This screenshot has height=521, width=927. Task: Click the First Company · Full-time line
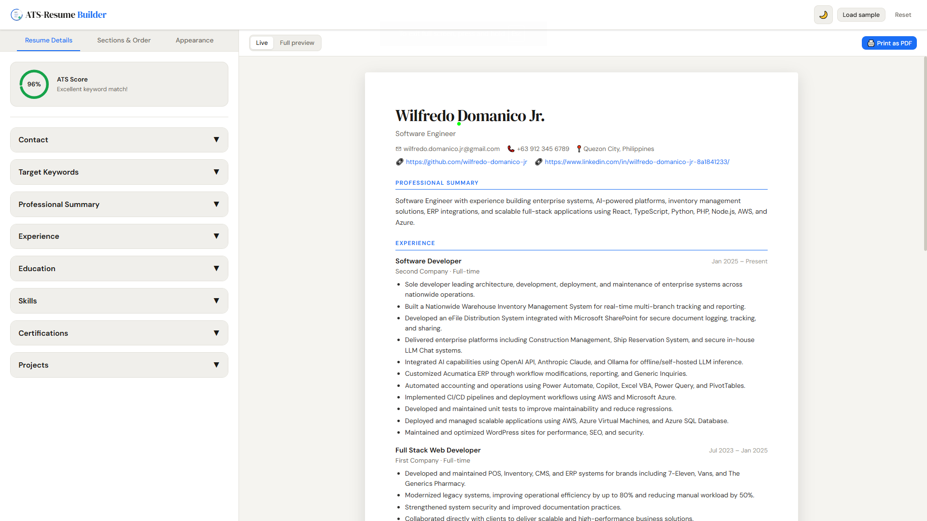pyautogui.click(x=433, y=461)
